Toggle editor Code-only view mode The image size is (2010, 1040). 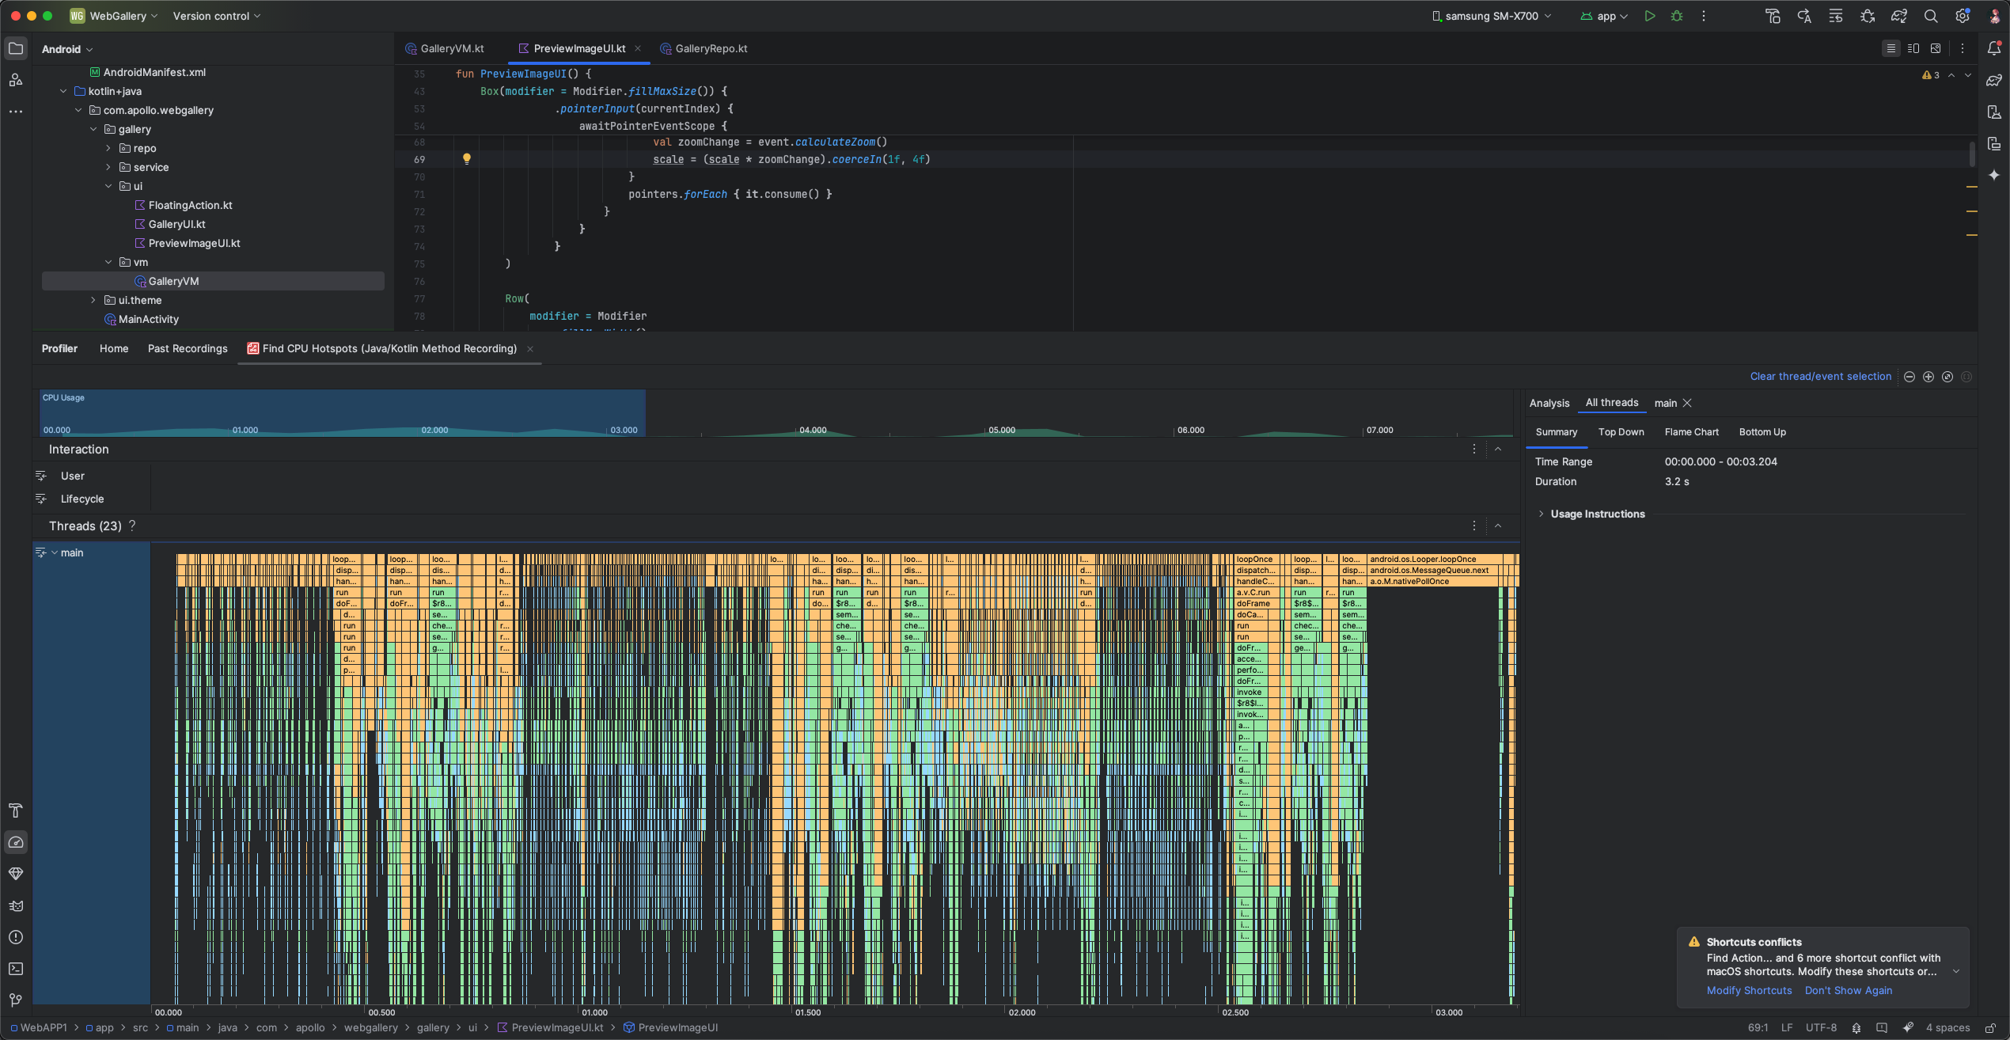click(1891, 48)
